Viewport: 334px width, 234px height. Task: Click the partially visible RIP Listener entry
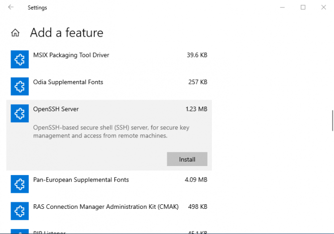49,232
